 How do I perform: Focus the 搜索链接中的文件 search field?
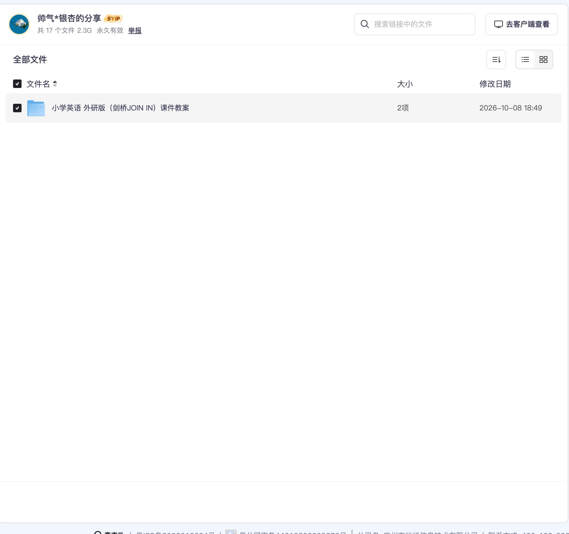point(415,24)
